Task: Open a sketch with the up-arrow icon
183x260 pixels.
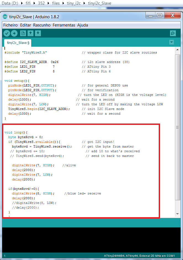Action: pyautogui.click(x=30, y=33)
